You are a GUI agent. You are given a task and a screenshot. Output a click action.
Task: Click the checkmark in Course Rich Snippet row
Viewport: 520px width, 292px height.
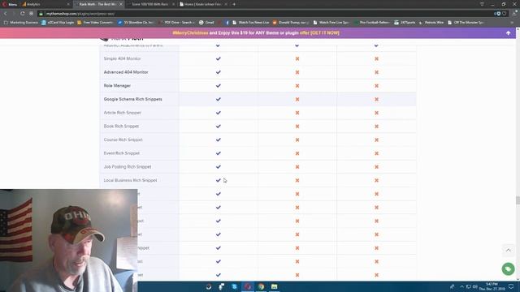(219, 140)
